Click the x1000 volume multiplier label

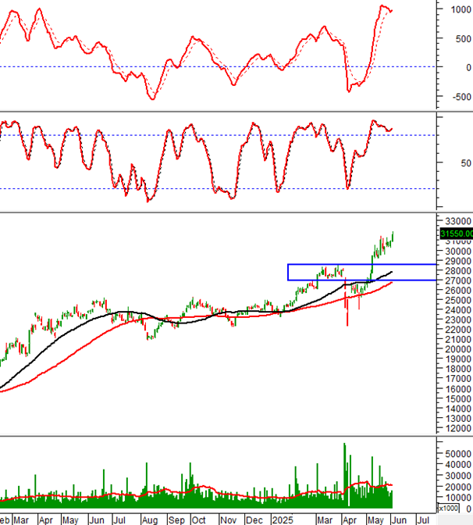448,509
